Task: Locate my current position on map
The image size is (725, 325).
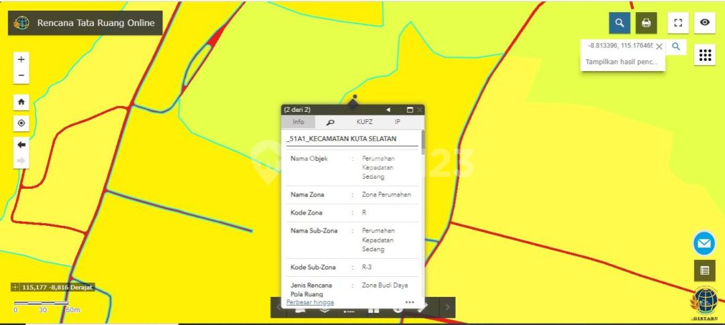Action: tap(21, 123)
